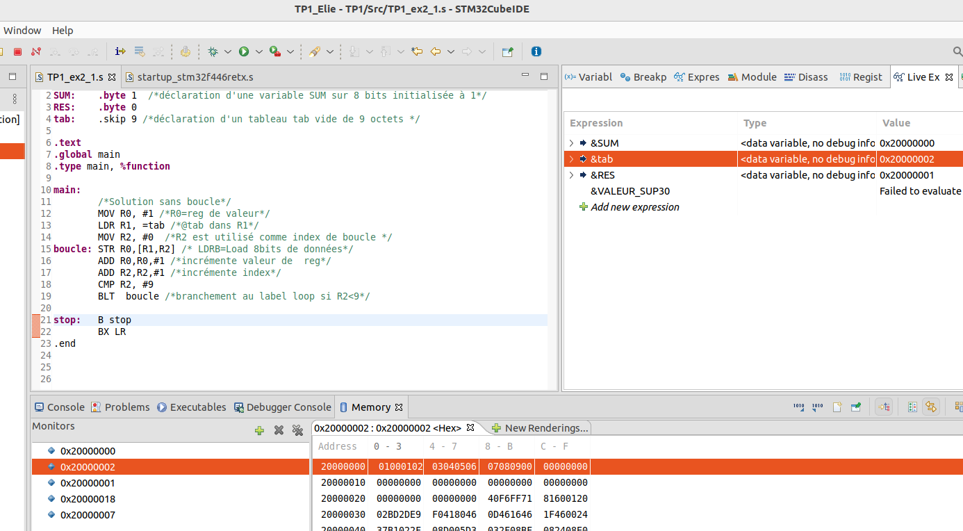Click Add new expression link

[634, 207]
